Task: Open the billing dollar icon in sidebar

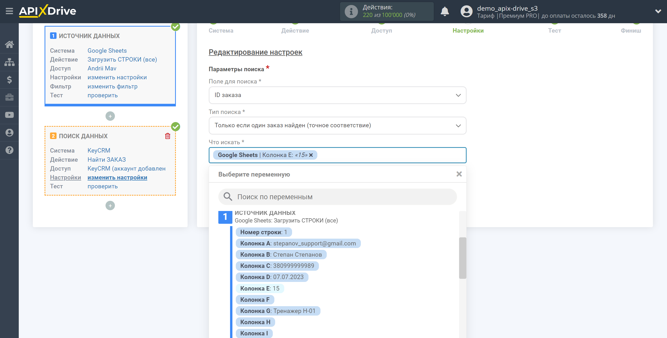Action: 9,80
